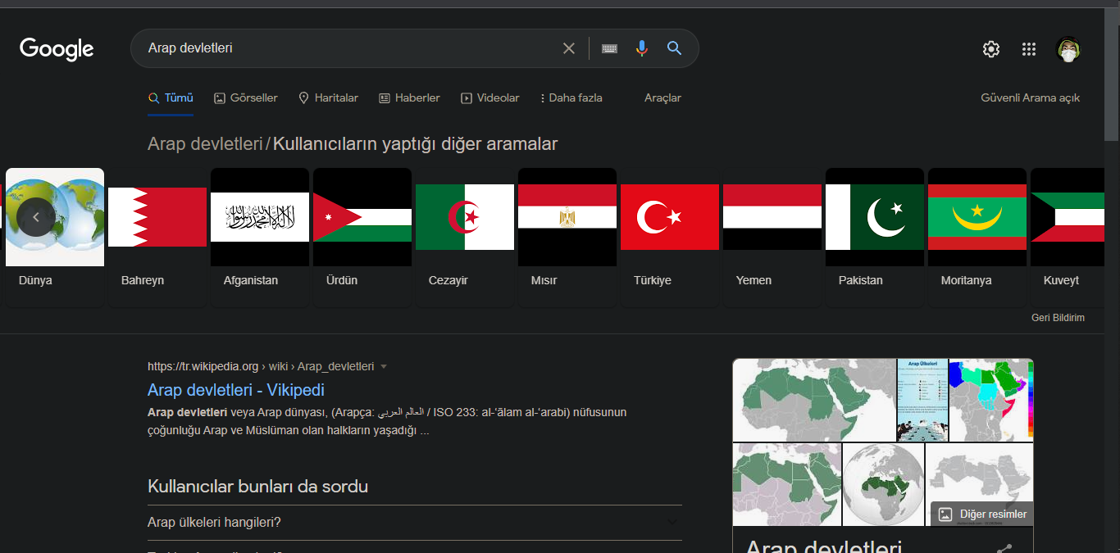The height and width of the screenshot is (553, 1120).
Task: Open the green and purple regional map image
Action: [x=787, y=484]
